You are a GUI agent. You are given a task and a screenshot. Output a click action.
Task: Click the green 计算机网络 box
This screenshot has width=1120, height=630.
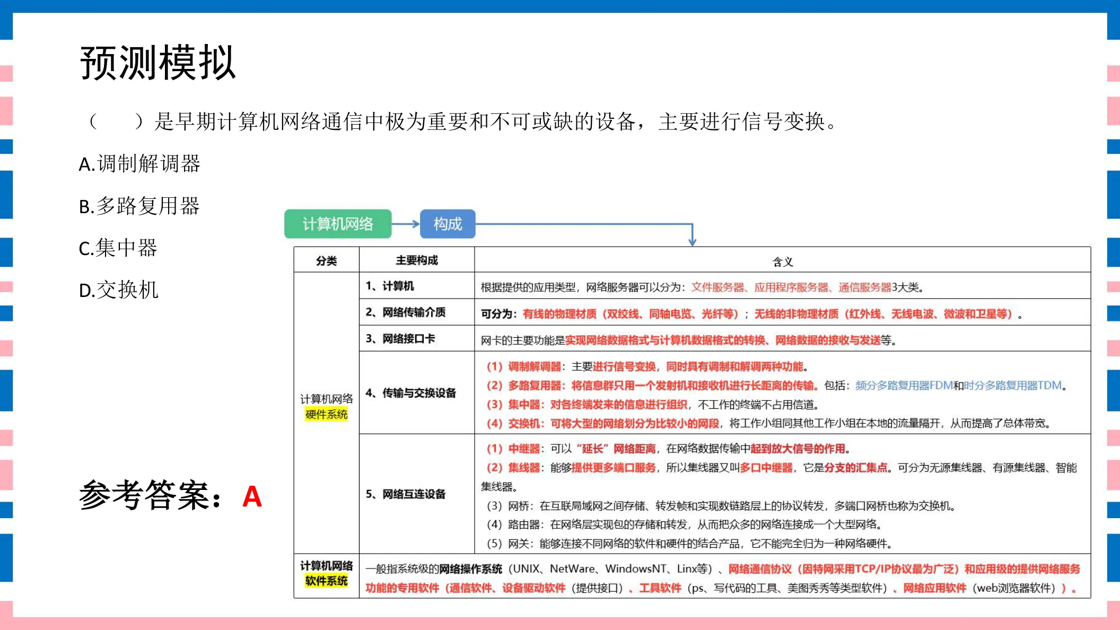pyautogui.click(x=338, y=224)
